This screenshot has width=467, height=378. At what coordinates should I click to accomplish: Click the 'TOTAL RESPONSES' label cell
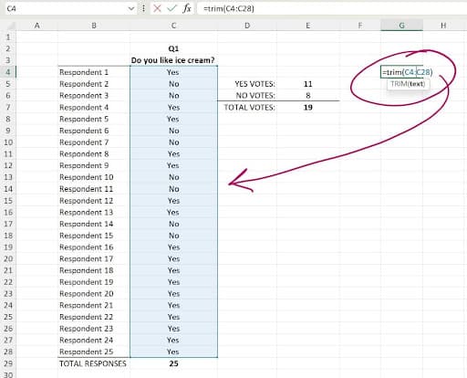[94, 363]
